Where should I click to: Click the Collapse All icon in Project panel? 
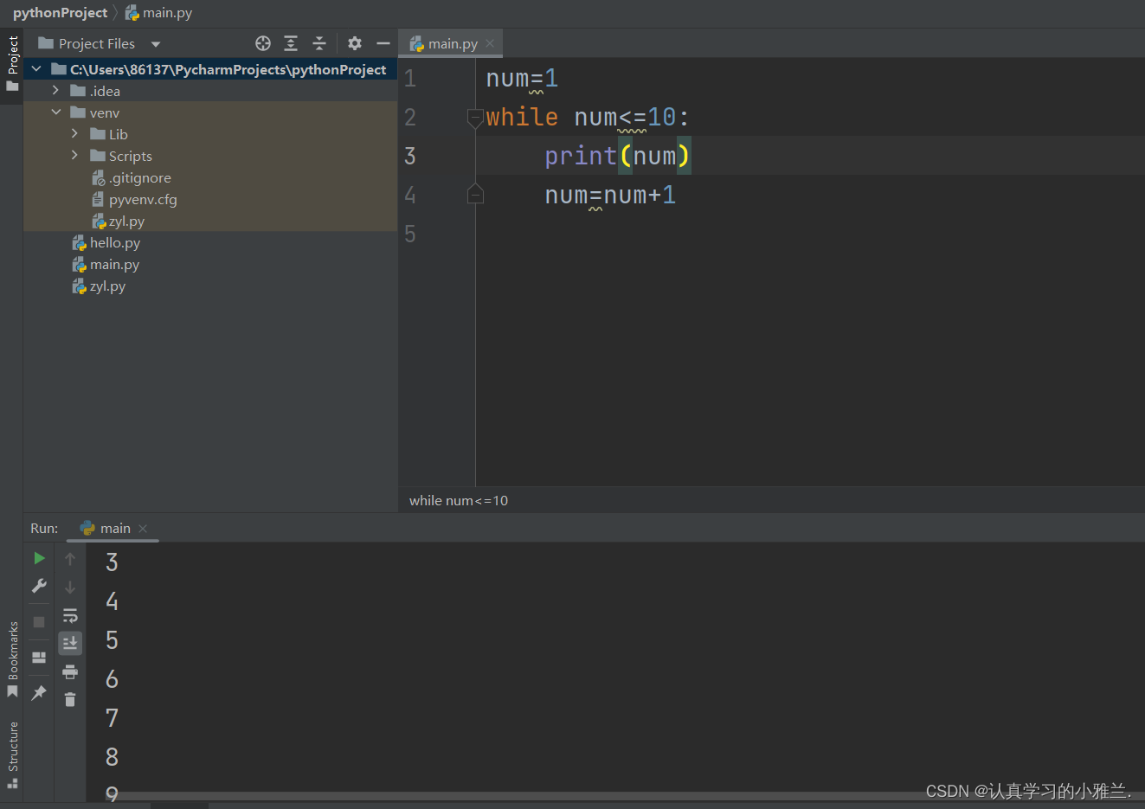319,43
